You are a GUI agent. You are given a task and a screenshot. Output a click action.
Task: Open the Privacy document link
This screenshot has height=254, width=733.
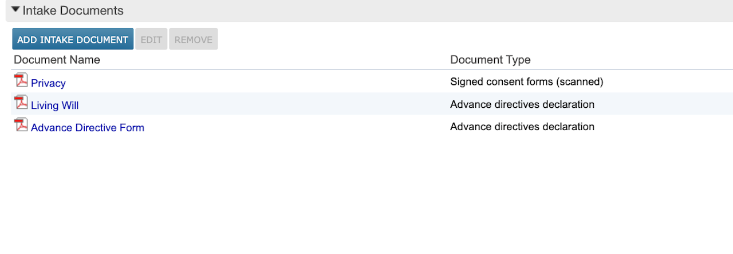pyautogui.click(x=48, y=83)
